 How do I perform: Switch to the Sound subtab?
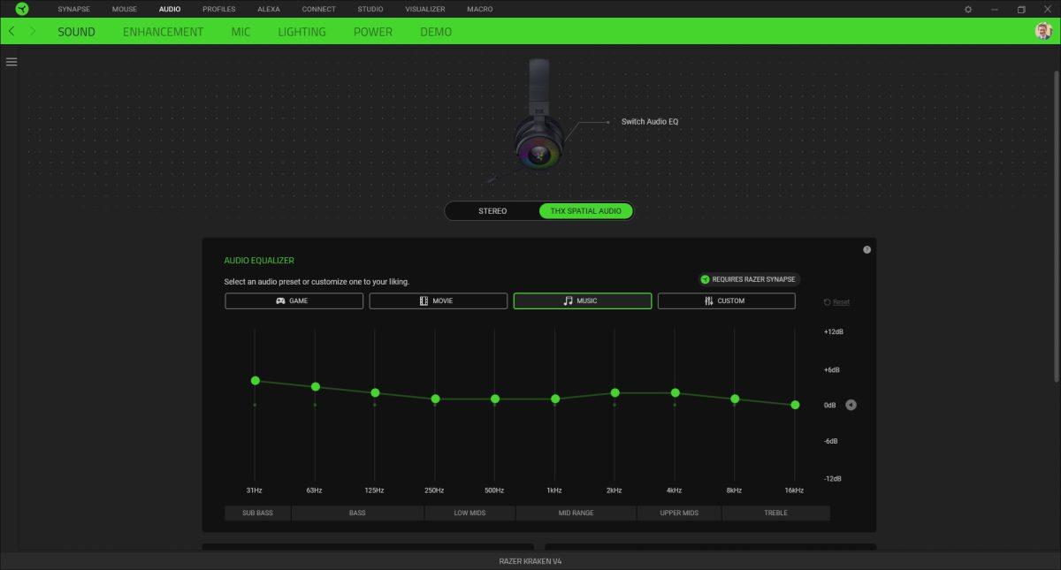point(76,31)
